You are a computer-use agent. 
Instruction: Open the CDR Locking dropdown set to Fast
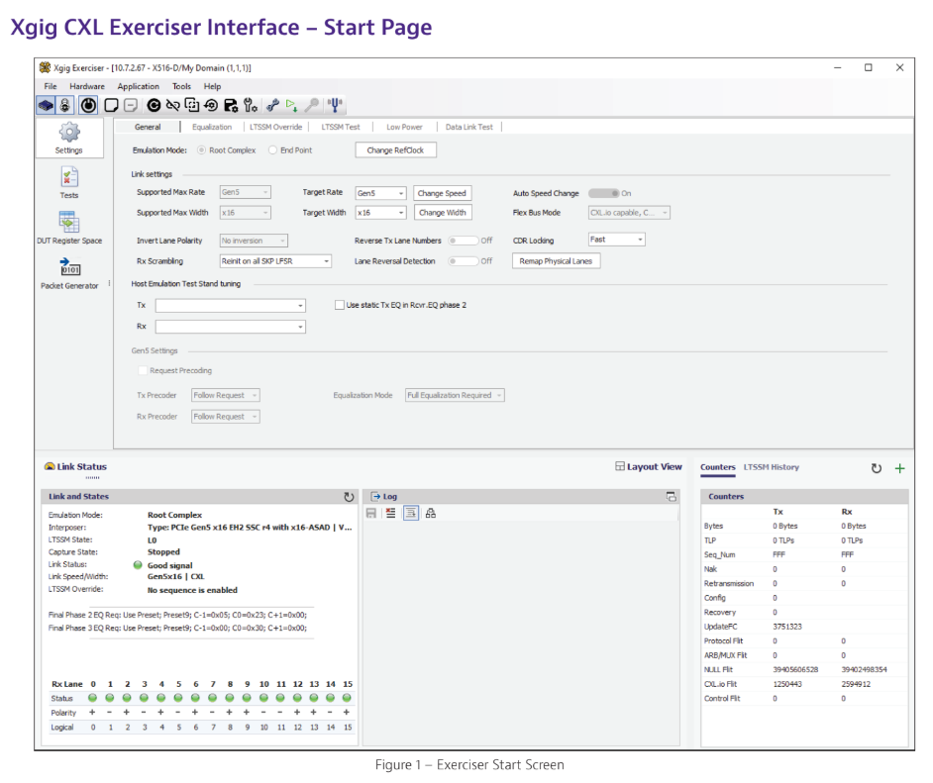tap(616, 240)
